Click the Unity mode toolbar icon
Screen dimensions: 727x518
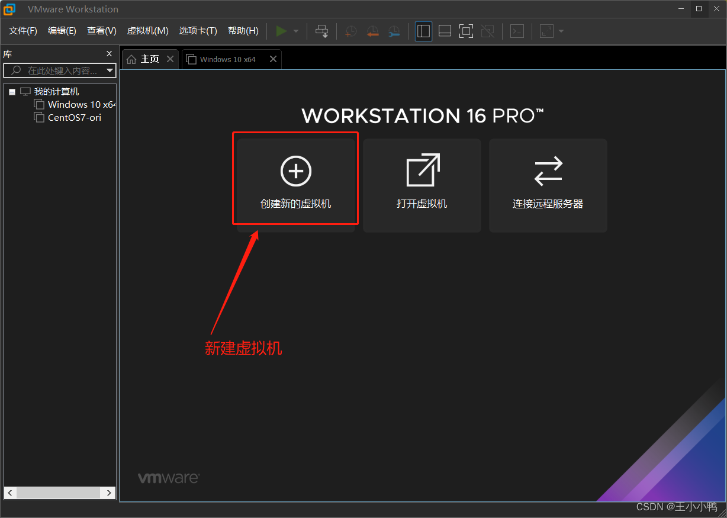coord(488,31)
